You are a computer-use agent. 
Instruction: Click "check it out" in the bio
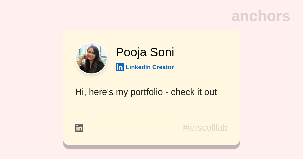point(194,92)
